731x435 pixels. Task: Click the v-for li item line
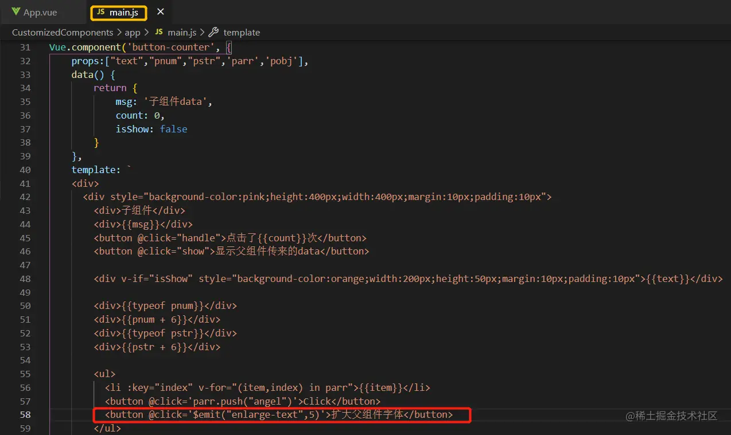[x=267, y=387]
